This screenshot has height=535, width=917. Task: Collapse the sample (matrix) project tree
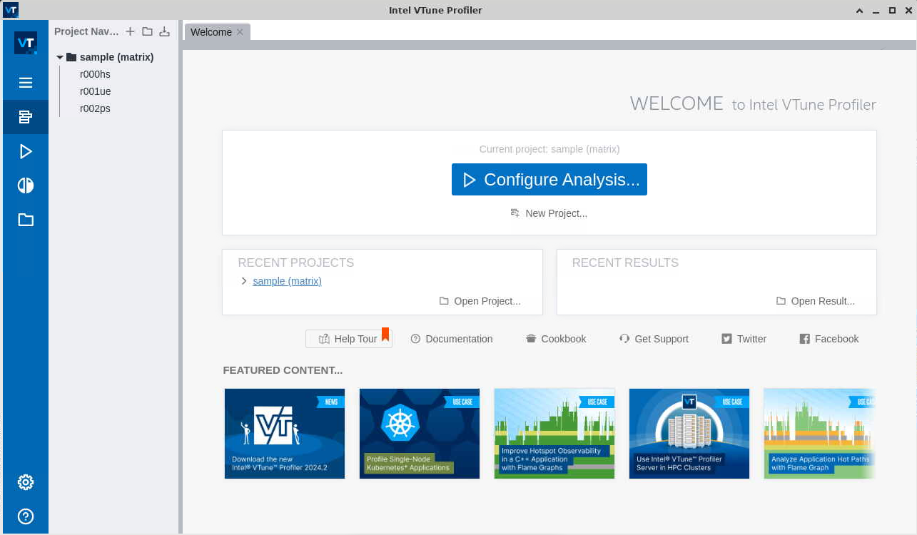[60, 57]
